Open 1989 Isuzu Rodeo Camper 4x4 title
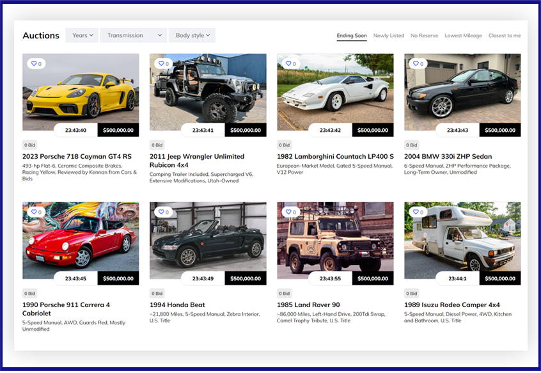The width and height of the screenshot is (541, 373). pyautogui.click(x=452, y=305)
